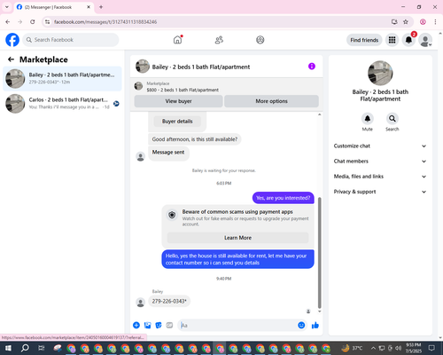The height and width of the screenshot is (355, 443).
Task: Expand Media, files and links section
Action: click(x=380, y=177)
